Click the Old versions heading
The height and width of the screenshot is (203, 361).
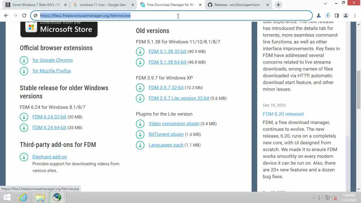(x=153, y=31)
